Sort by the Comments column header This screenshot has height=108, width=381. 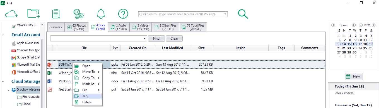tap(310, 48)
